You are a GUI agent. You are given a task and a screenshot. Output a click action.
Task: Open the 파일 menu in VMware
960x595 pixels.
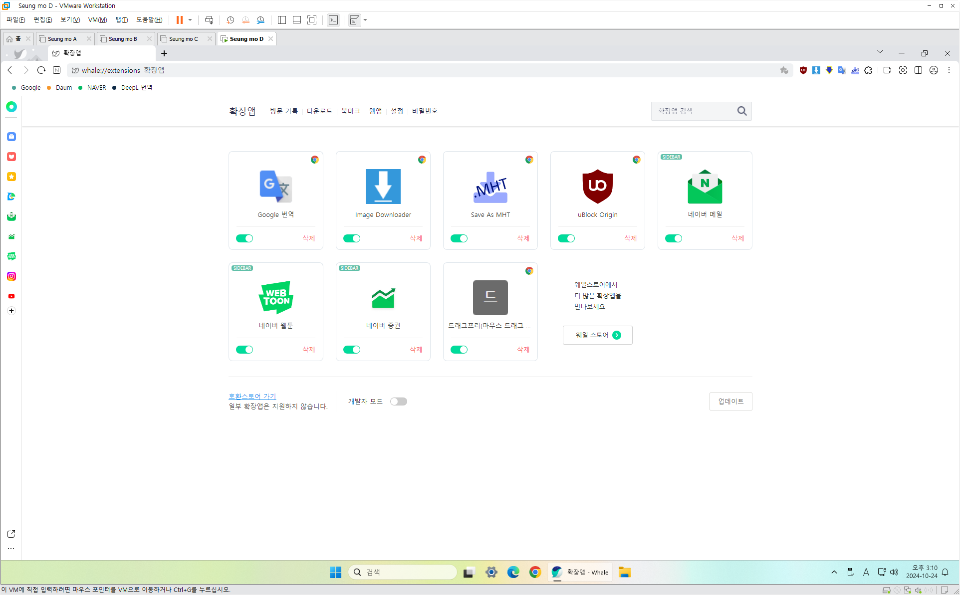click(x=15, y=20)
